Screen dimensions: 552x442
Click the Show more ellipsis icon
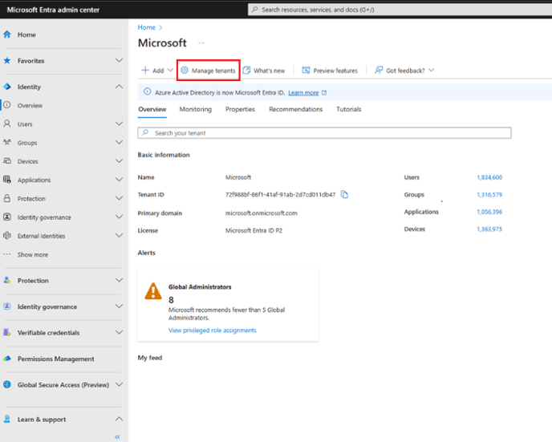click(x=7, y=254)
